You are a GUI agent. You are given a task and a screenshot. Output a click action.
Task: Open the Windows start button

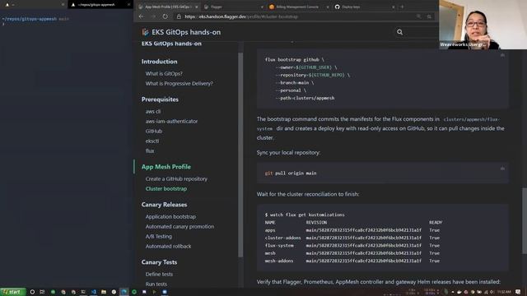tap(13, 292)
